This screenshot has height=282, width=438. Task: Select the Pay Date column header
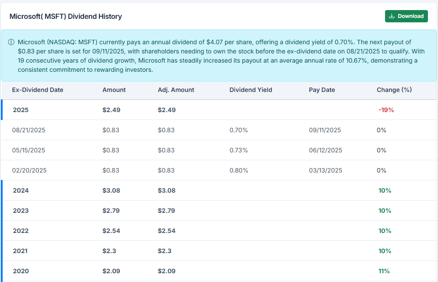(322, 90)
